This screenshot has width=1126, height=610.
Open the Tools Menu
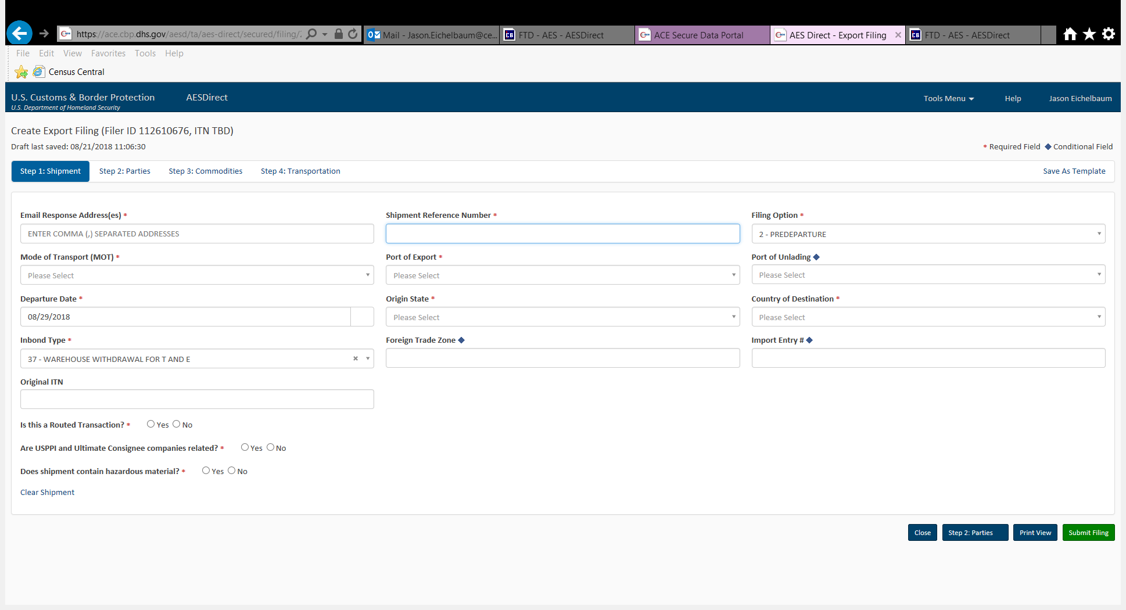948,99
